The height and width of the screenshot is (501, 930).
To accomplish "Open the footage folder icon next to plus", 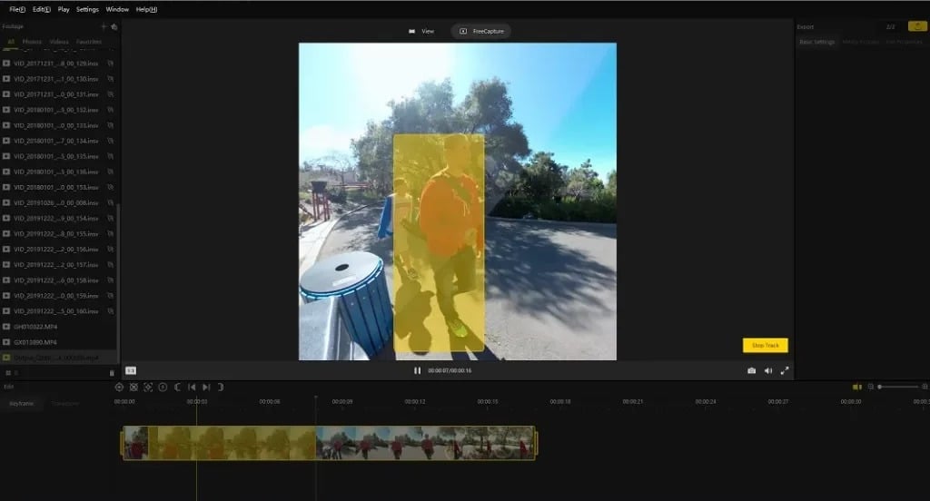I will [x=114, y=26].
